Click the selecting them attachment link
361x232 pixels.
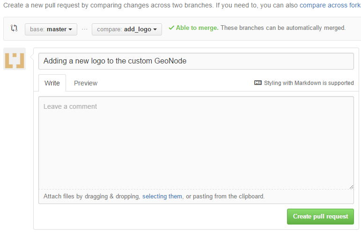pos(162,197)
